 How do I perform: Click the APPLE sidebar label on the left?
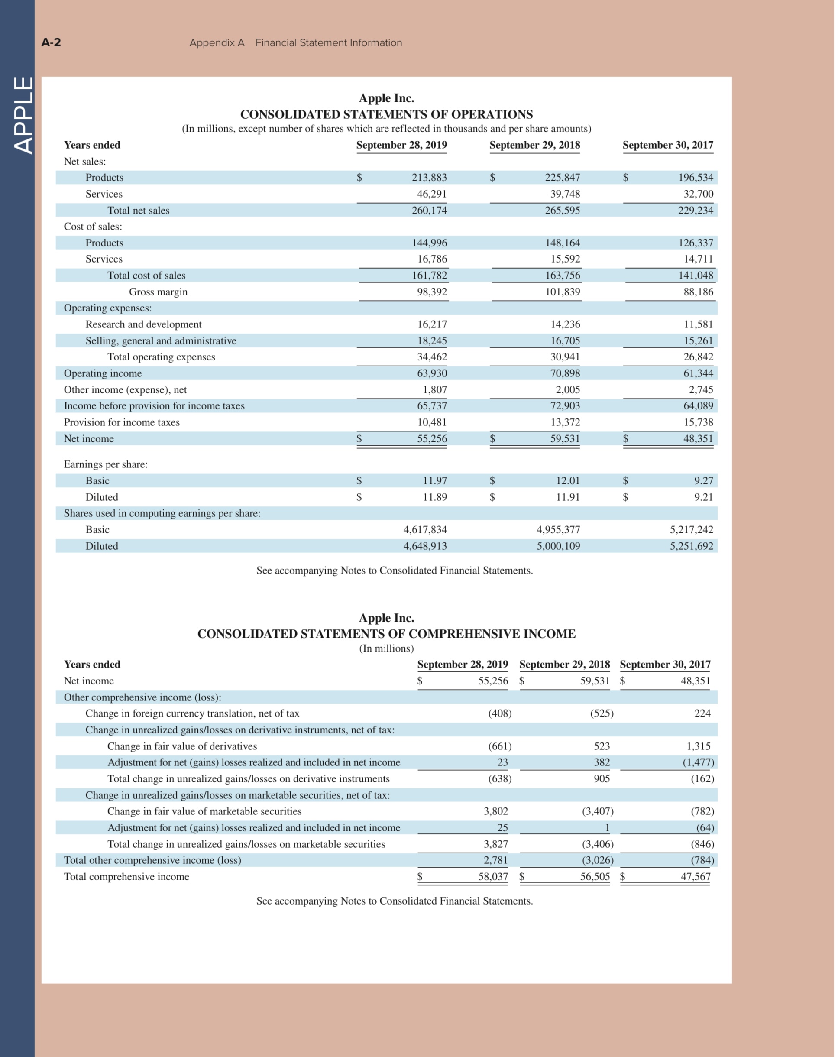click(x=23, y=114)
